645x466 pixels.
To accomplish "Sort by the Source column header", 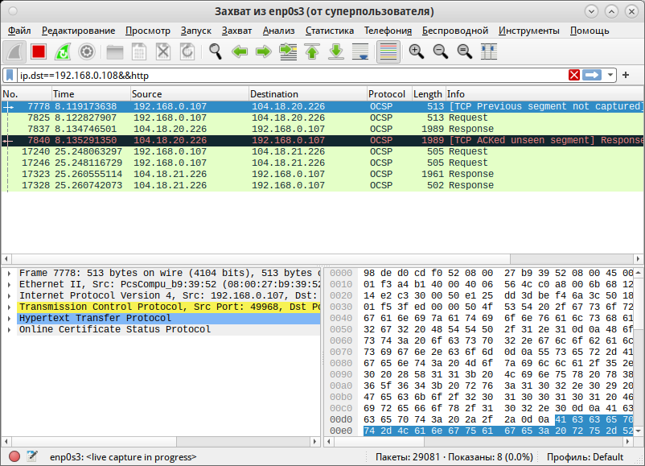I will (x=190, y=94).
